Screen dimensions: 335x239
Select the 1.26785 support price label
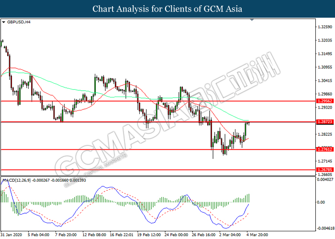(325, 170)
